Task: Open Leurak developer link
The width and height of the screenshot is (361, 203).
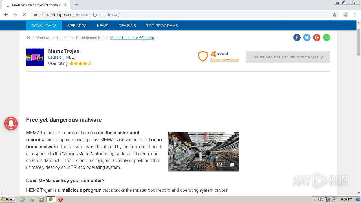Action: [x=54, y=57]
